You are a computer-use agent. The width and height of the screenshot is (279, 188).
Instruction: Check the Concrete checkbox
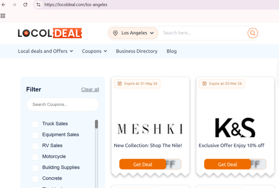click(35, 179)
